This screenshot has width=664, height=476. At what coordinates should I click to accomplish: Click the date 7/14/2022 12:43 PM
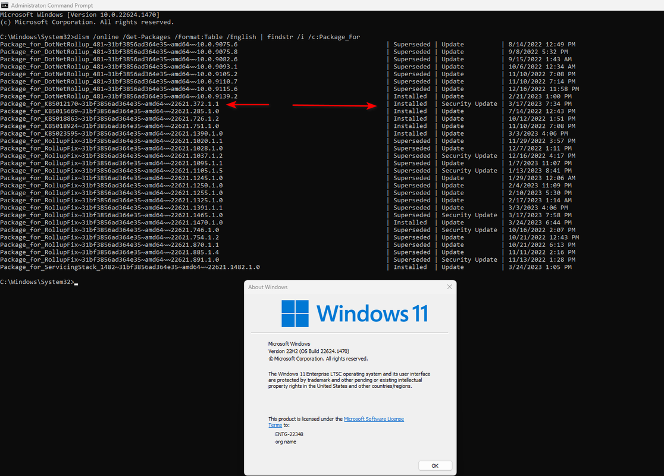click(x=541, y=111)
